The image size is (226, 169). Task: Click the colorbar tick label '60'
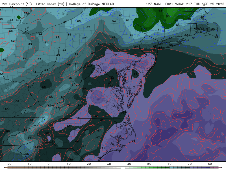(169, 164)
